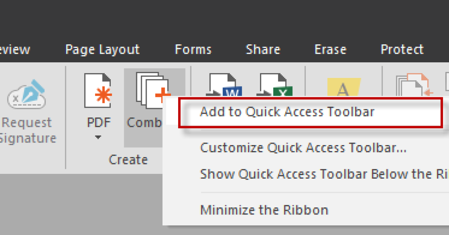Expand the PDF dropdown arrow

97,137
